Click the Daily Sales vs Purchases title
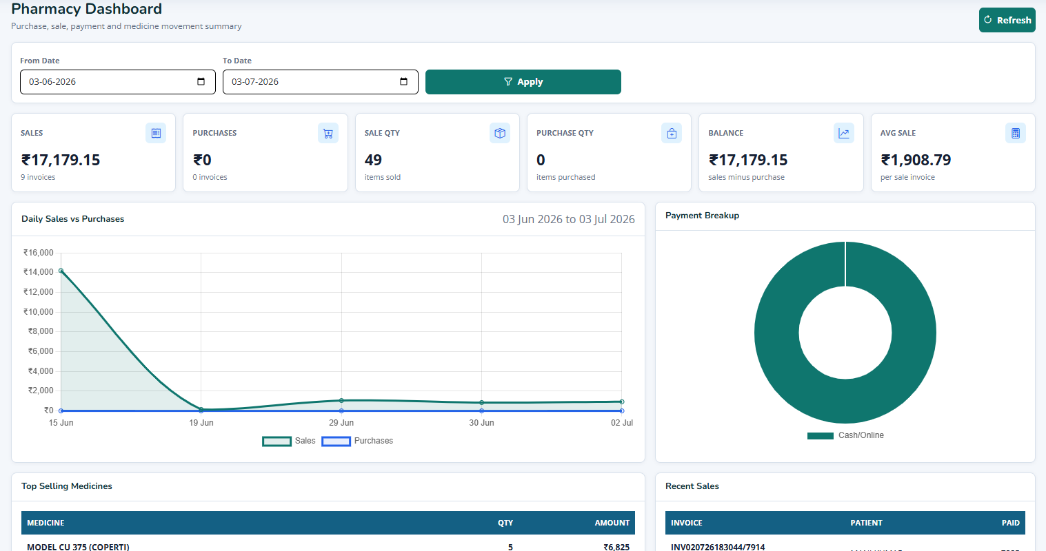 tap(73, 219)
